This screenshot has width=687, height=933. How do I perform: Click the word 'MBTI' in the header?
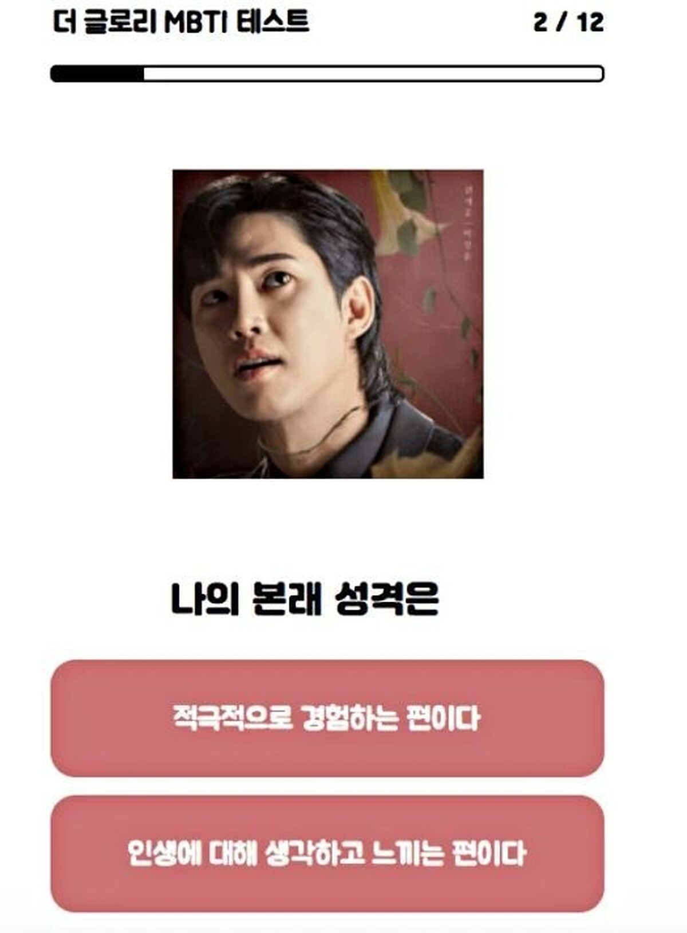tap(196, 23)
